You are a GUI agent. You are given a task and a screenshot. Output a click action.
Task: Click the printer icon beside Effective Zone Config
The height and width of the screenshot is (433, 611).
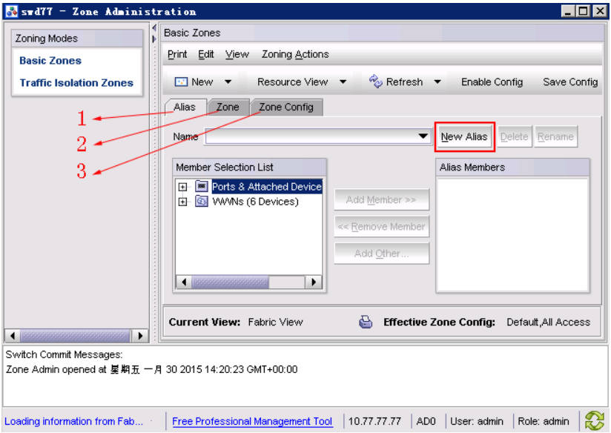366,323
